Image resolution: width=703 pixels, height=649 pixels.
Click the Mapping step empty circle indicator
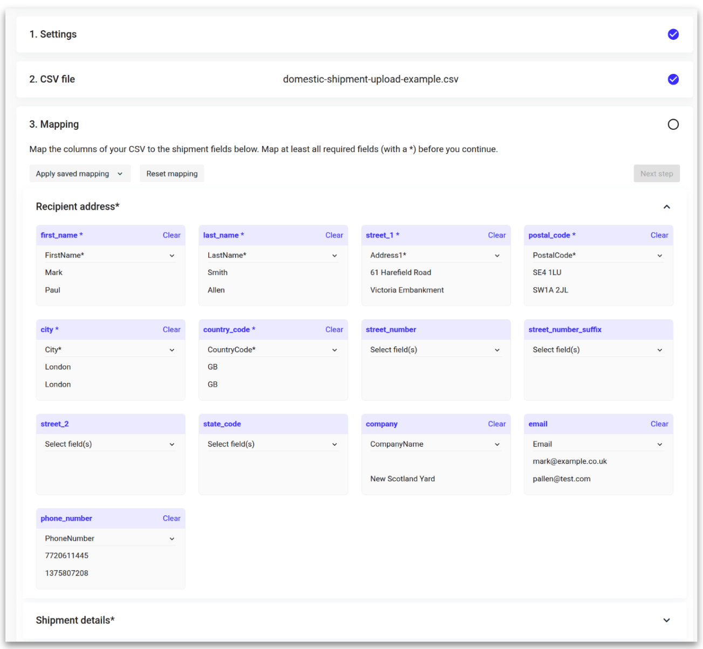[673, 125]
